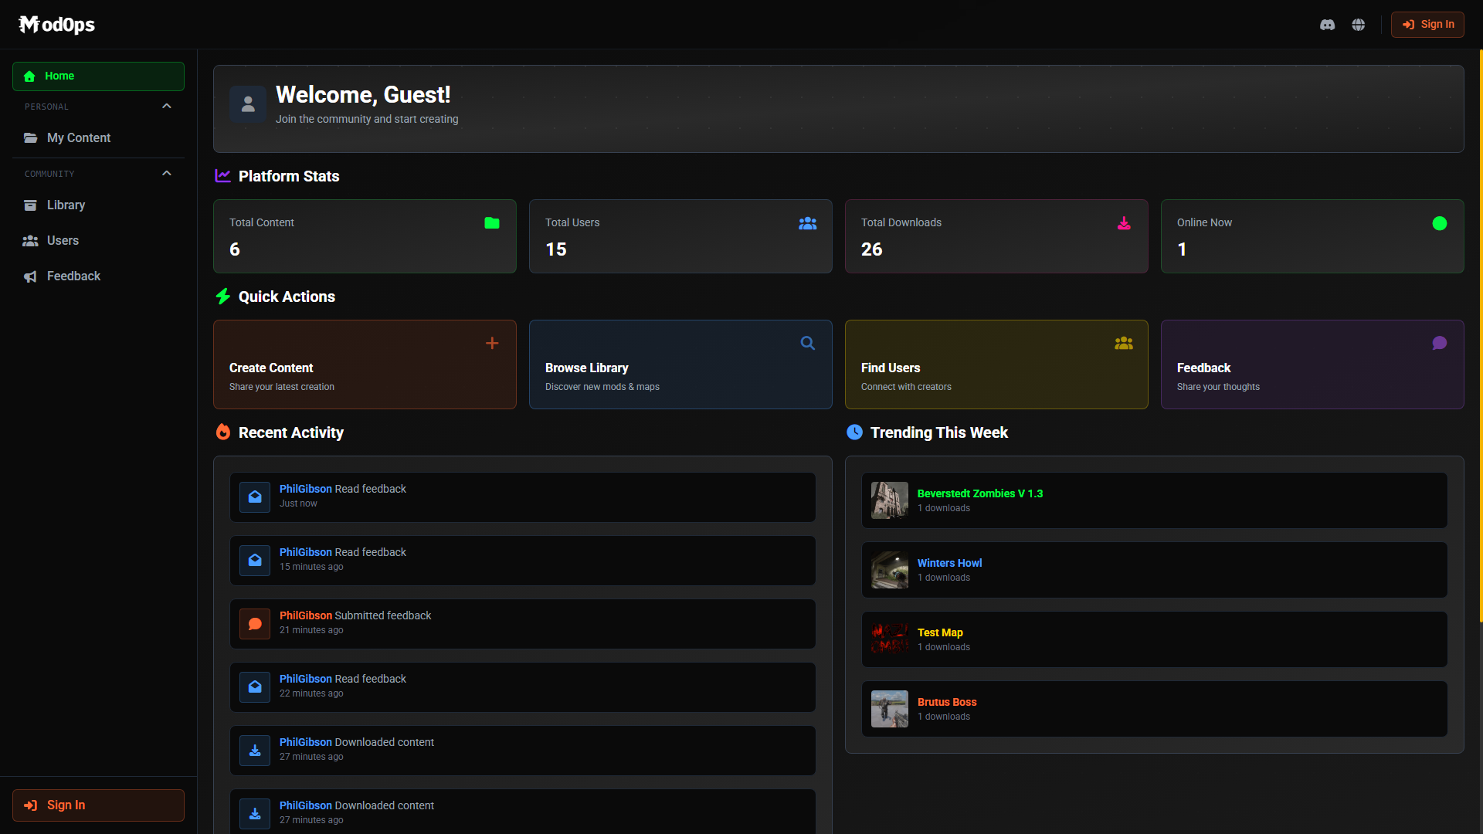Click the Sign In button in the header
Image resolution: width=1483 pixels, height=834 pixels.
(1427, 24)
